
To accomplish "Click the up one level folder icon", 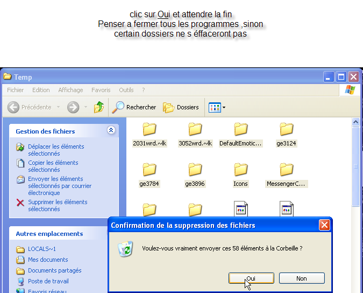I will (99, 107).
